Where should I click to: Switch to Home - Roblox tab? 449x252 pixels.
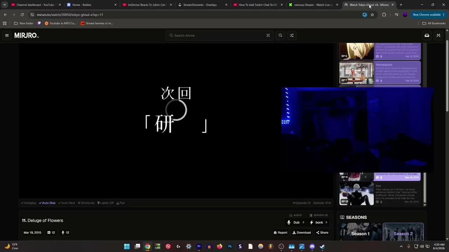[x=92, y=5]
